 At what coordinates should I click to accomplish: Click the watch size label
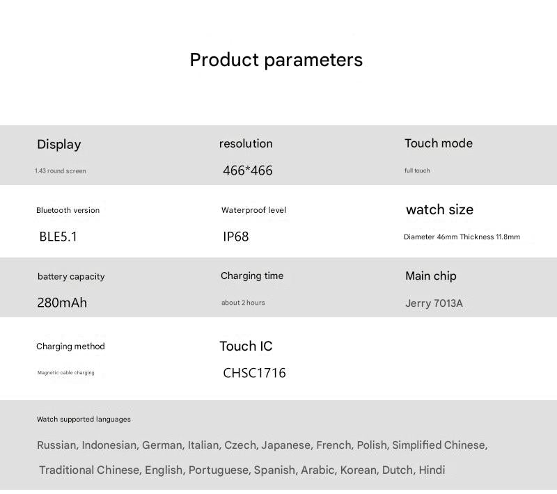pyautogui.click(x=439, y=209)
